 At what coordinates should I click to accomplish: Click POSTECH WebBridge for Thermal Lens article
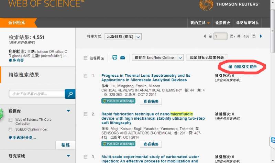click(118, 101)
